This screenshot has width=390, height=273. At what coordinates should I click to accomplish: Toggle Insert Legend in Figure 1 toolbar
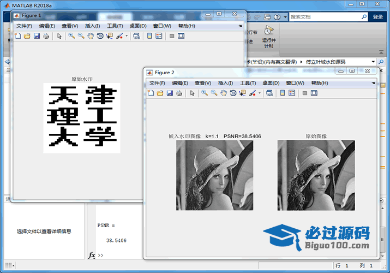[x=159, y=36]
